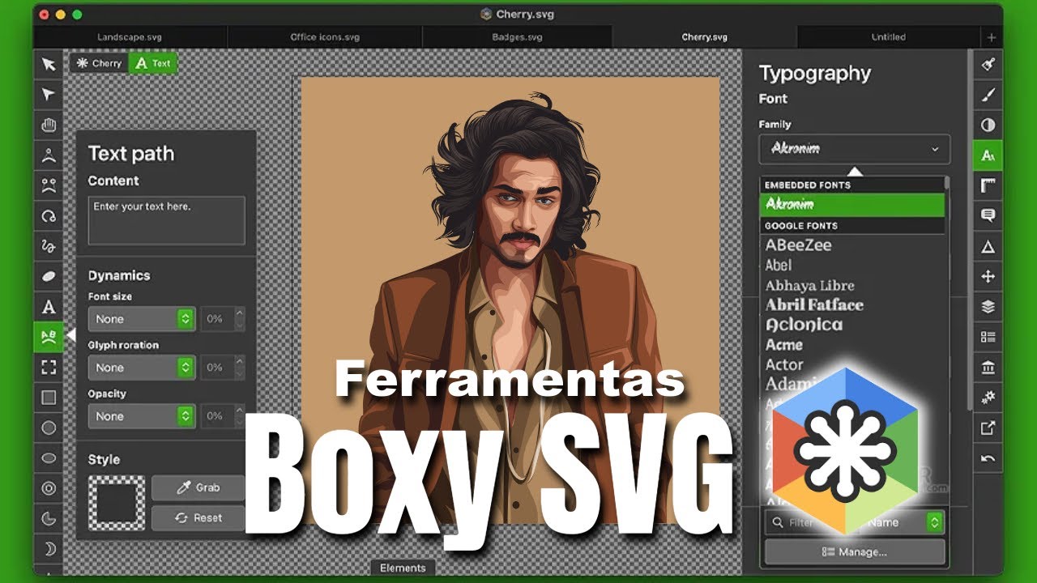Open the Stroke brush panel
The width and height of the screenshot is (1037, 583).
click(x=988, y=95)
